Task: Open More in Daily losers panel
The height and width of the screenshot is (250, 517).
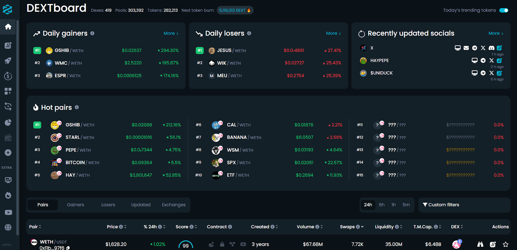Action: (x=333, y=33)
